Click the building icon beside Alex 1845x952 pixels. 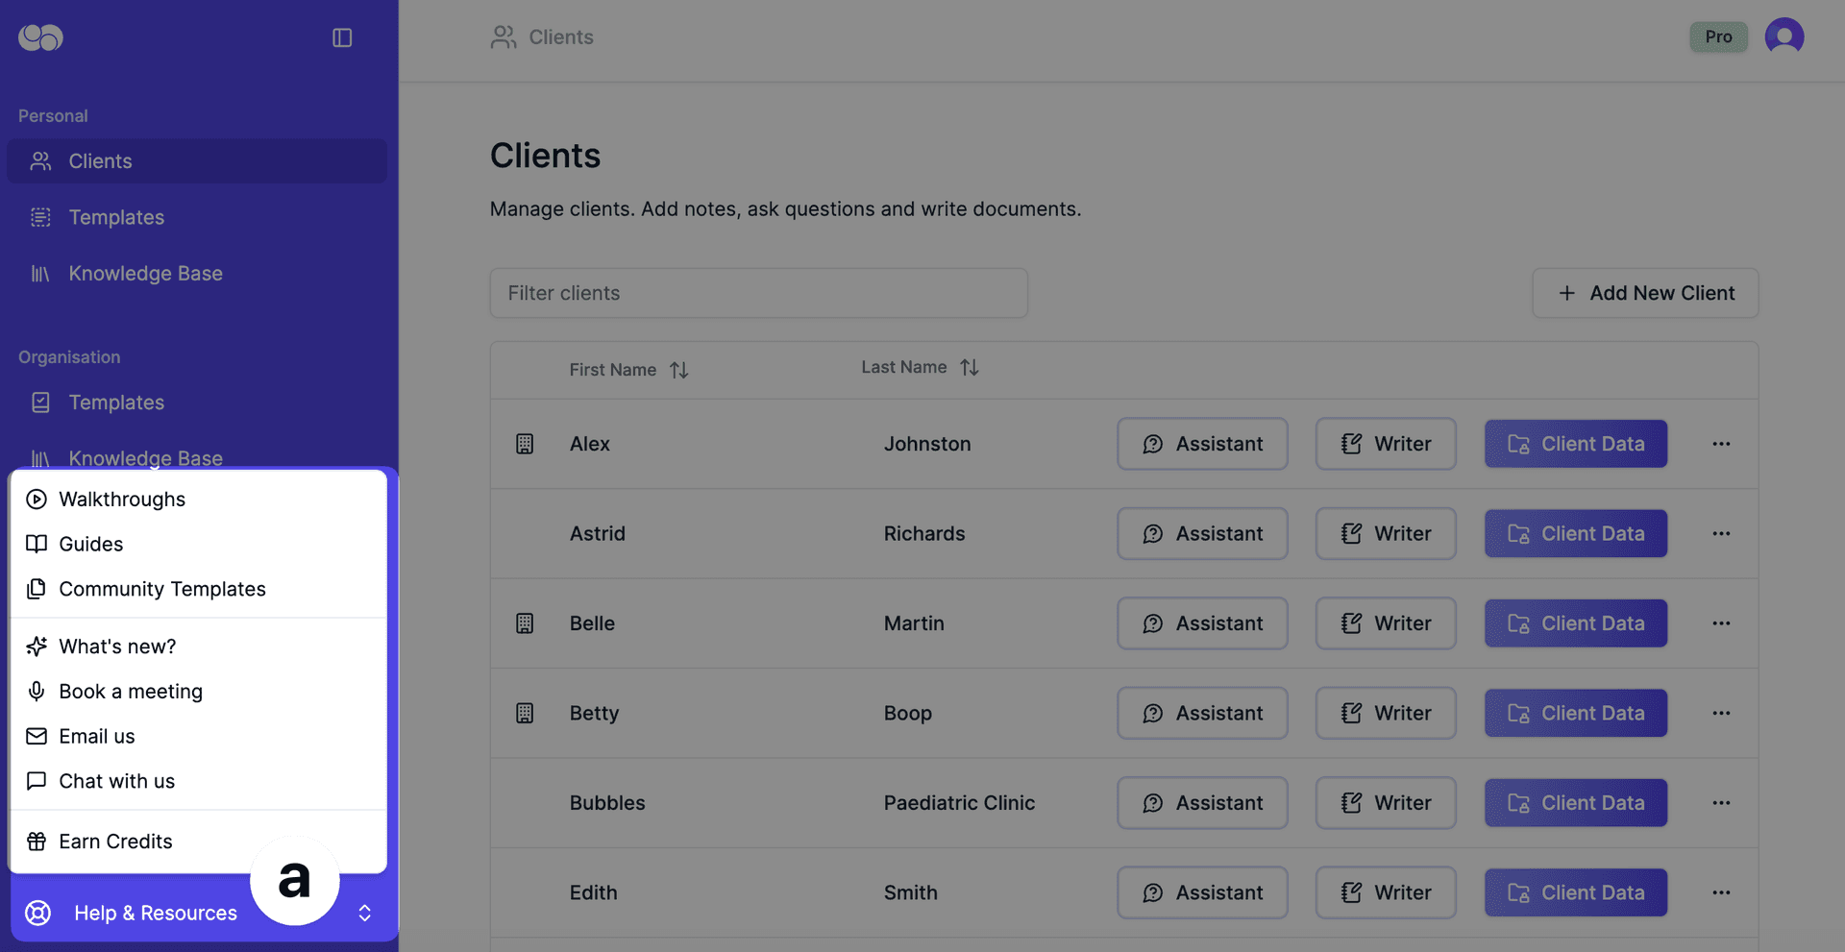525,444
